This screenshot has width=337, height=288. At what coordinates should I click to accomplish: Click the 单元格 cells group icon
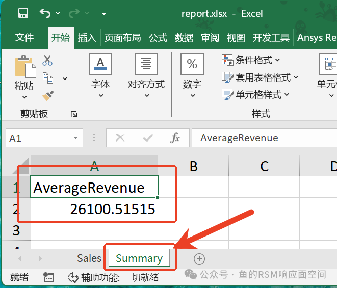pos(329,64)
